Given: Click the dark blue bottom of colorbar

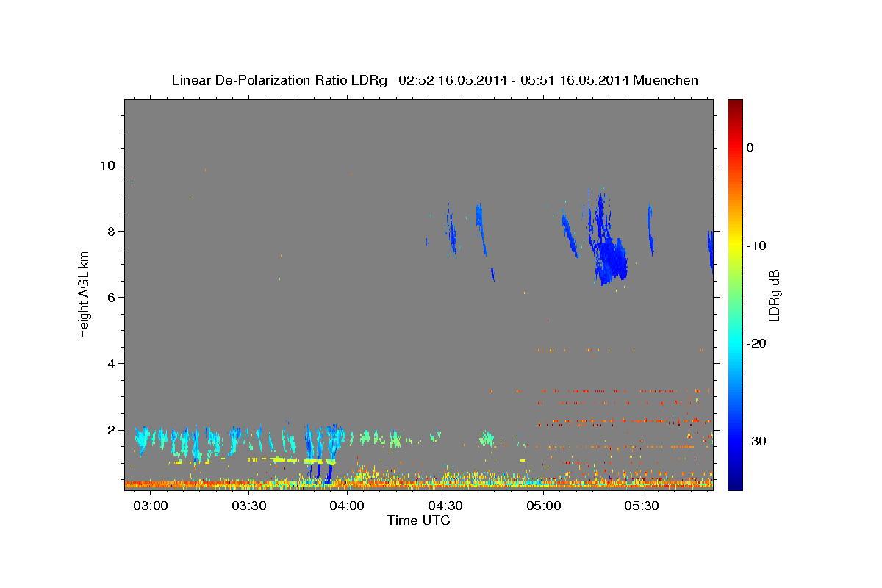Looking at the screenshot, I should [x=734, y=484].
